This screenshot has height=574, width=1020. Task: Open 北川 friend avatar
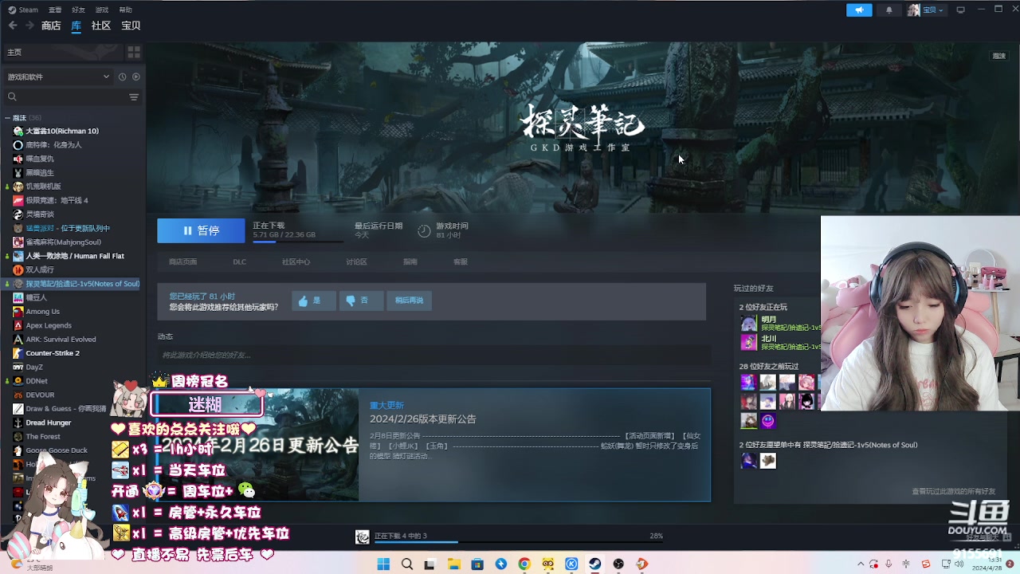pyautogui.click(x=748, y=342)
